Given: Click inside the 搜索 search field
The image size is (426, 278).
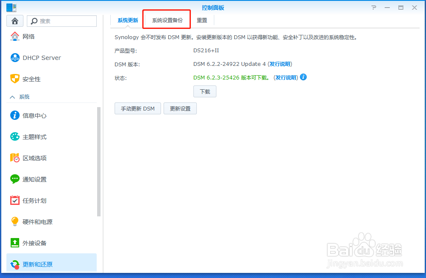Looking at the screenshot, I should (x=64, y=20).
